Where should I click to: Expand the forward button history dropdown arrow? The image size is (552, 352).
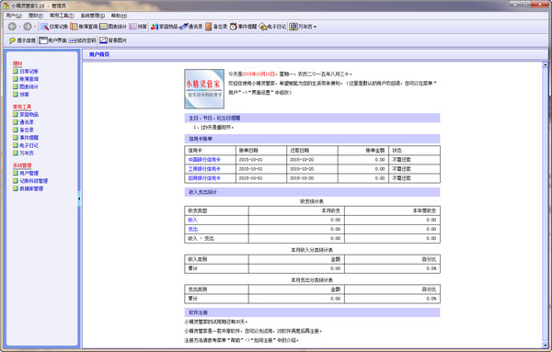(x=35, y=27)
